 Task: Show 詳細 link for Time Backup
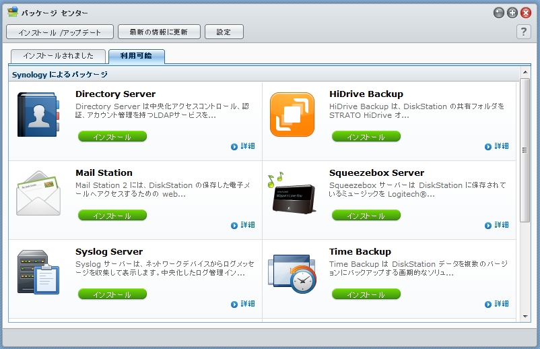[502, 304]
